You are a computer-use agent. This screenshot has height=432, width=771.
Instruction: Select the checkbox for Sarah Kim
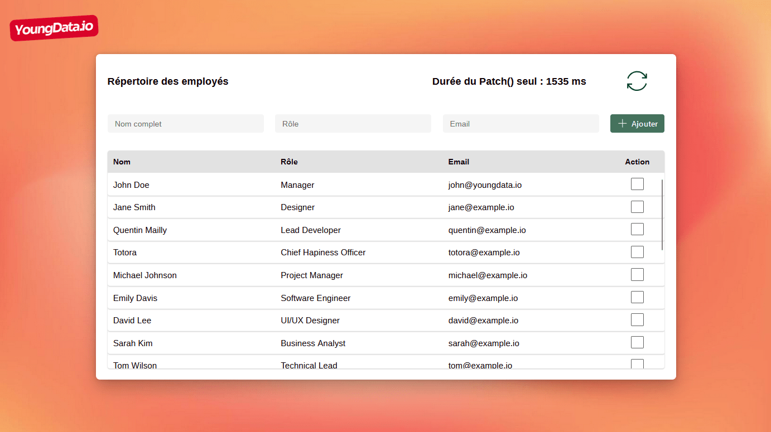637,342
